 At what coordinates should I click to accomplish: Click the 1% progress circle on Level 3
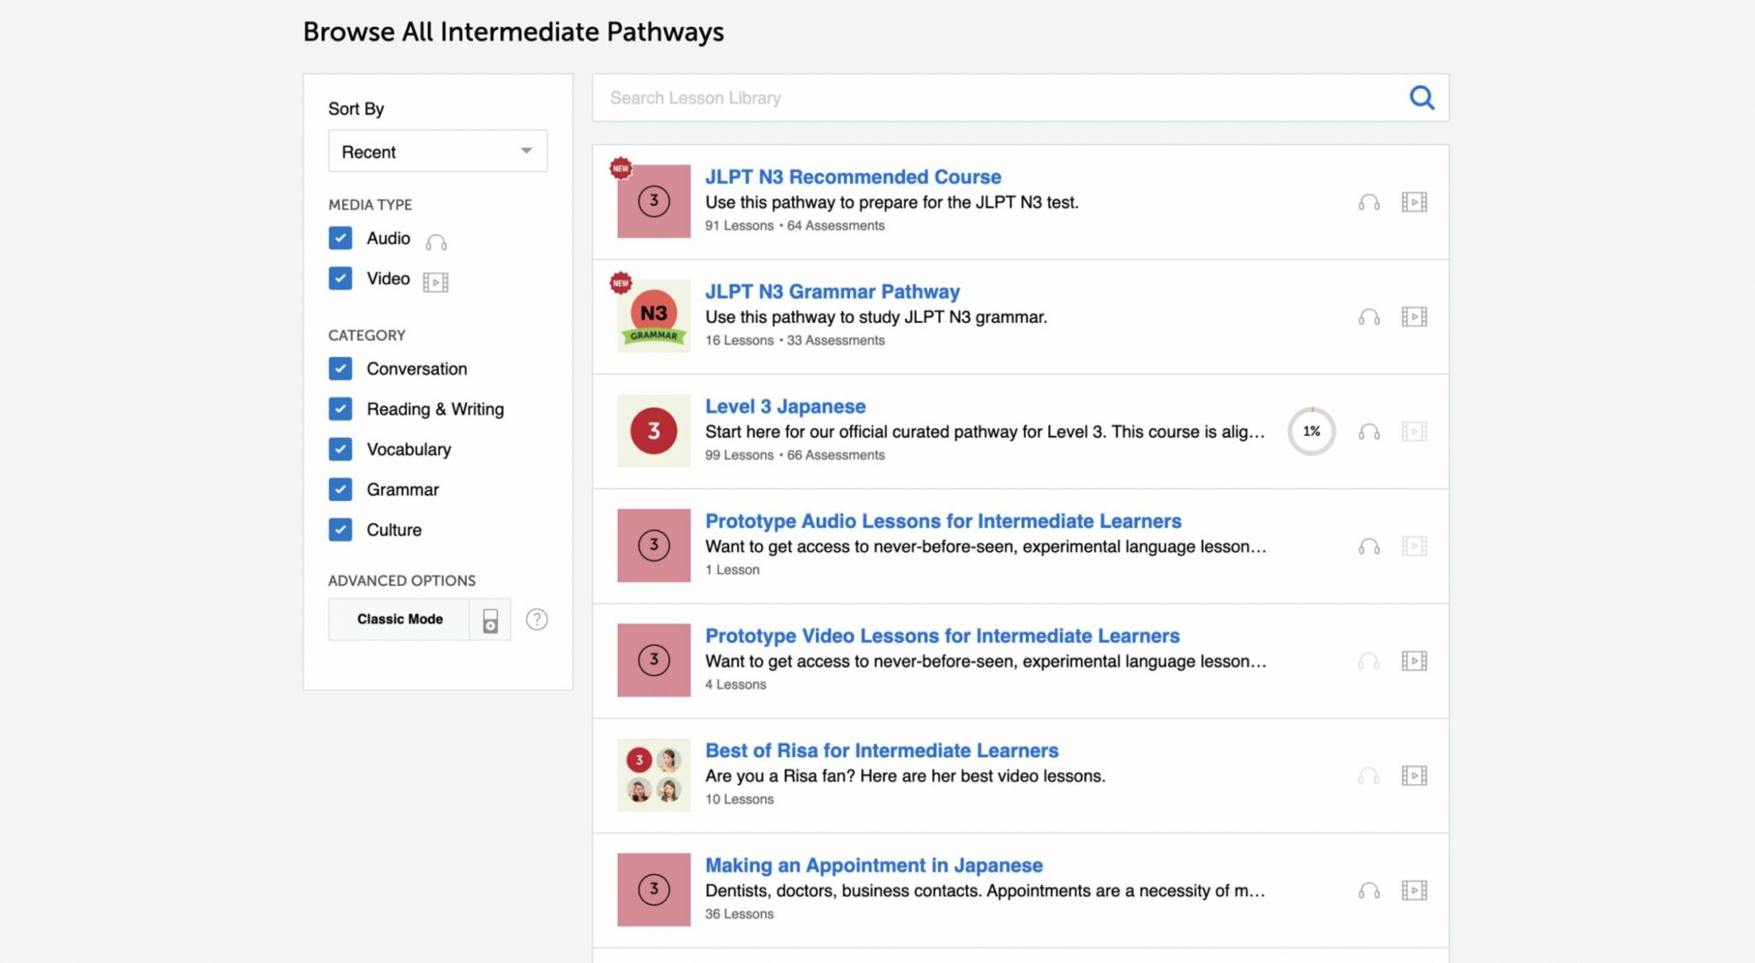[1311, 432]
